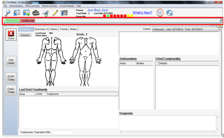Select the yellow pencil icon
Image resolution: width=224 pixels, height=138 pixels.
[55, 13]
